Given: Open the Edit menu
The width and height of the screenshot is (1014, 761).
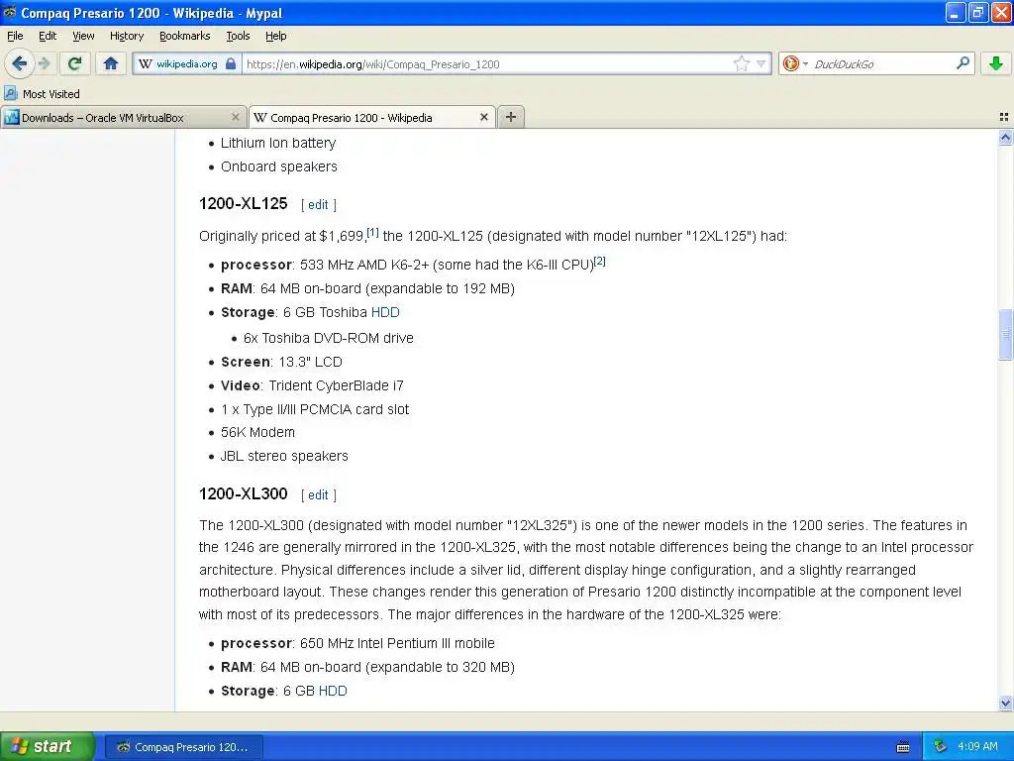Looking at the screenshot, I should click(x=48, y=37).
